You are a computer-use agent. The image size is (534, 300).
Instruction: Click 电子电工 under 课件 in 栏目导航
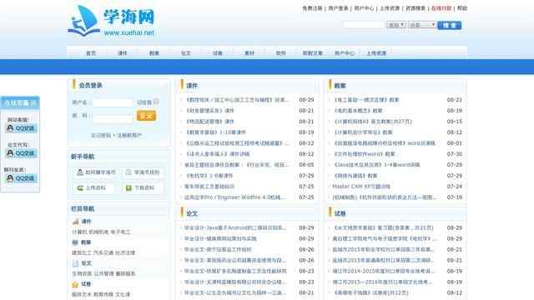[x=120, y=232]
